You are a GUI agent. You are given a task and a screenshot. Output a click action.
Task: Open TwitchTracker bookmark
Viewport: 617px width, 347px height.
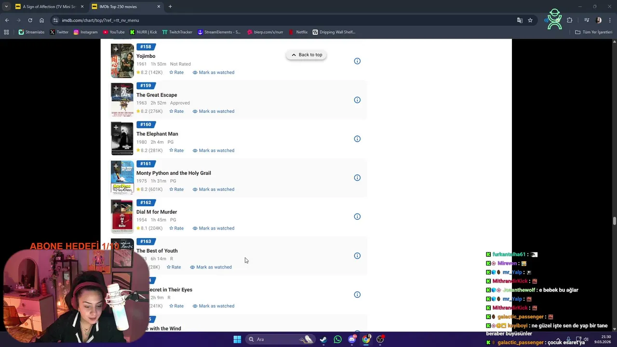177,32
